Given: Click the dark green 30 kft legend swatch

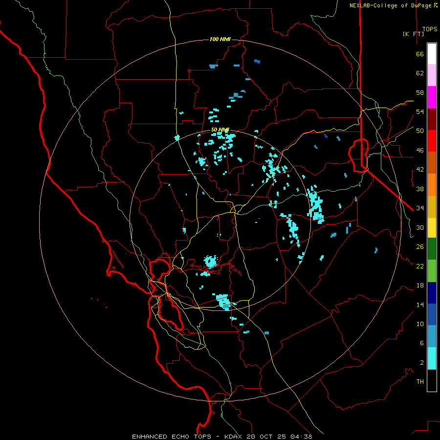Looking at the screenshot, I should 432,249.
